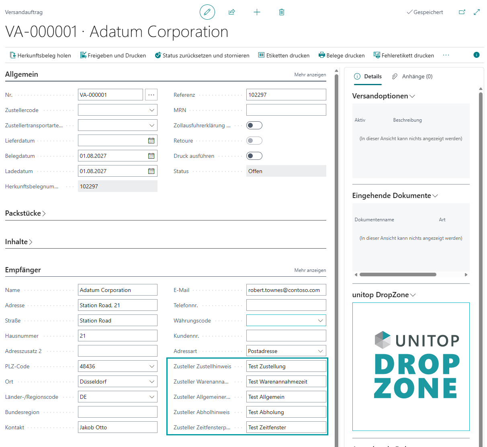
Task: Click Freigeben und Drucken action
Action: click(113, 55)
